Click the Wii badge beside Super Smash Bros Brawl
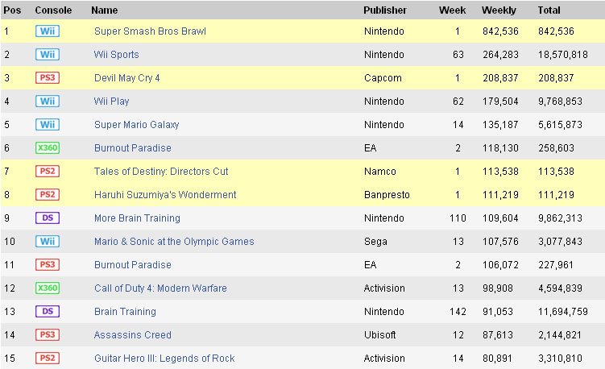Image resolution: width=605 pixels, height=369 pixels. click(x=48, y=31)
